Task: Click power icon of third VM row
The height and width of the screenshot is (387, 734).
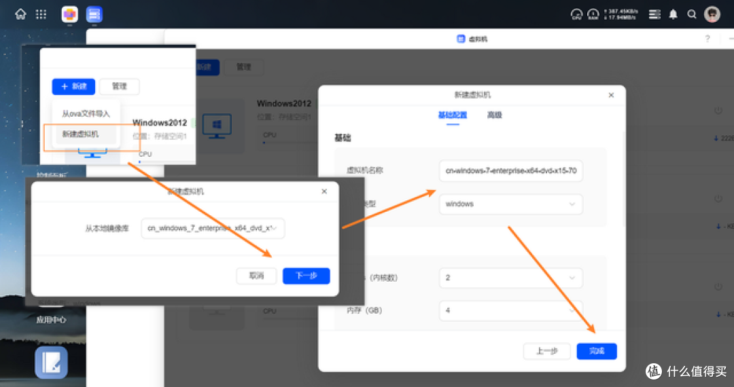Action: click(x=718, y=287)
